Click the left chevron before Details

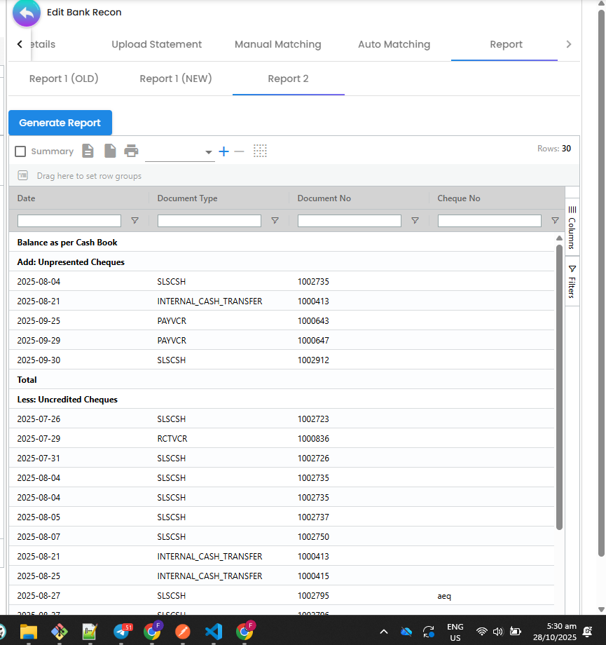click(x=19, y=43)
